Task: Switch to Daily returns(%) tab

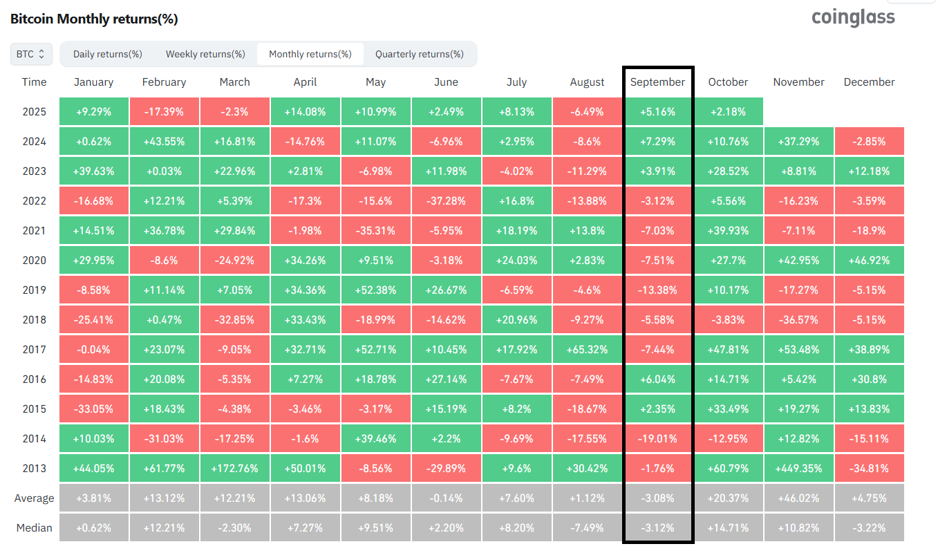Action: point(108,54)
